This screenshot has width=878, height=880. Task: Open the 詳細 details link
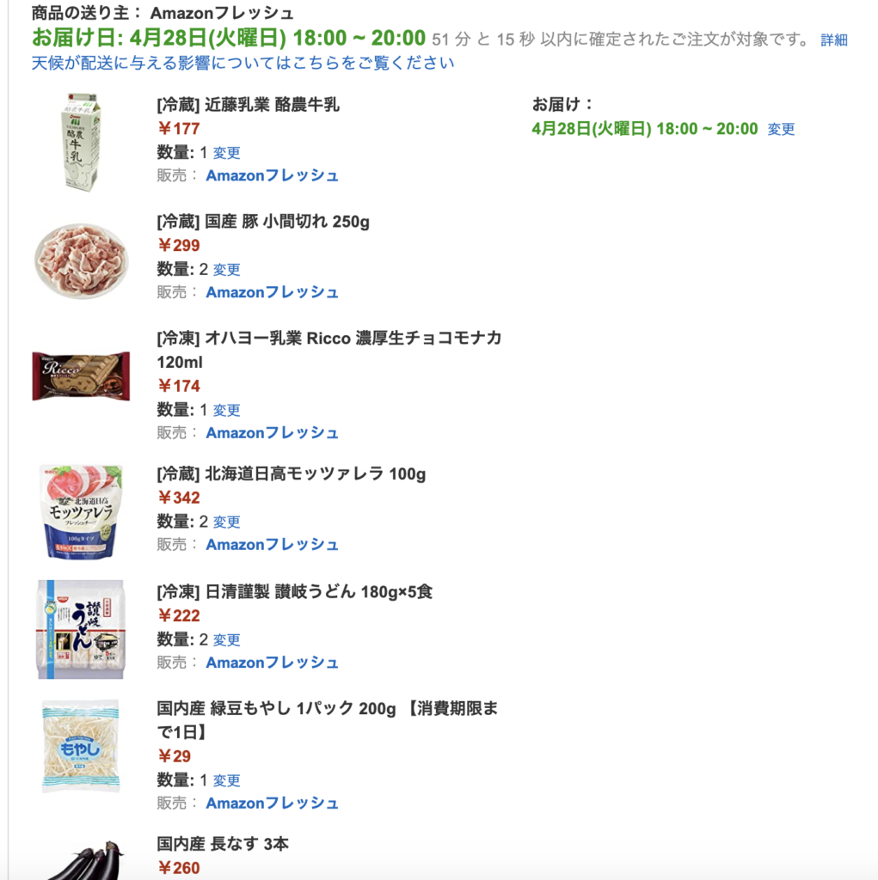[833, 40]
